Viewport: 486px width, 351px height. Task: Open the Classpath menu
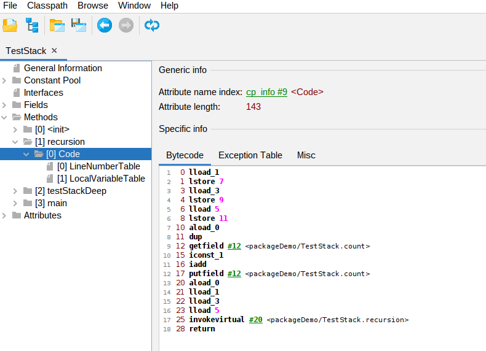point(47,6)
